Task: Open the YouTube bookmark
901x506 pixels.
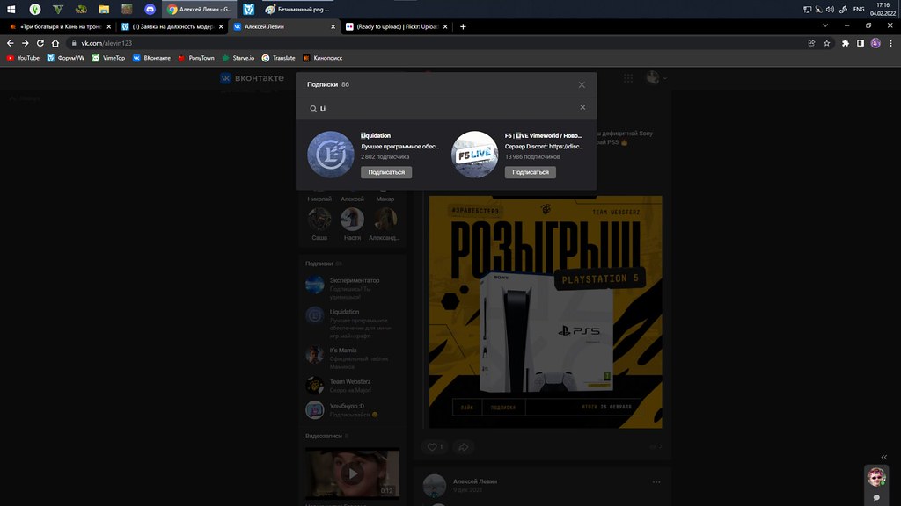Action: tap(23, 58)
